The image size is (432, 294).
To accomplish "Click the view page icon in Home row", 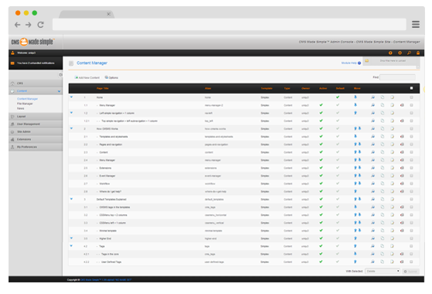I will tap(372, 97).
